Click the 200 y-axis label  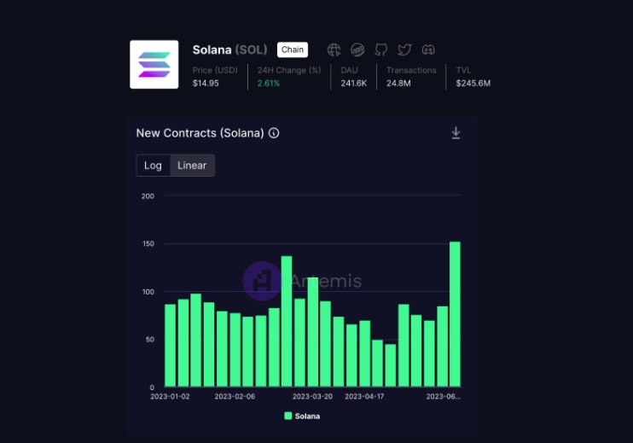148,196
